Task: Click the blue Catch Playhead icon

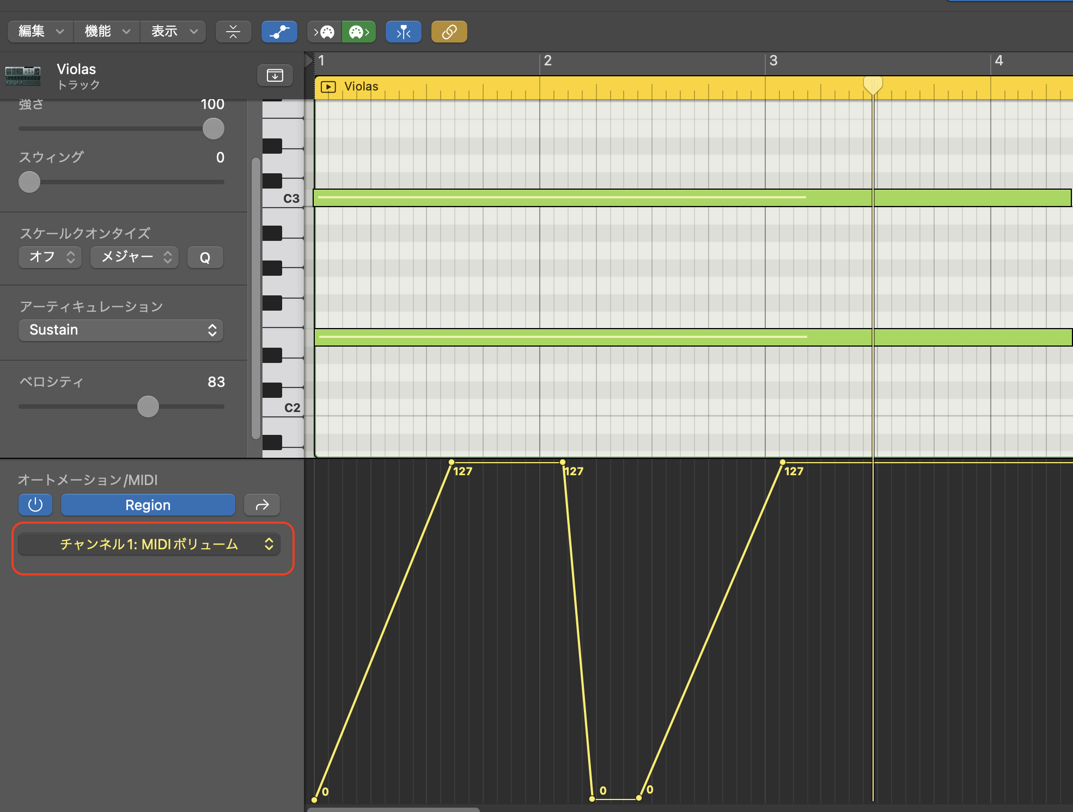Action: (x=403, y=32)
